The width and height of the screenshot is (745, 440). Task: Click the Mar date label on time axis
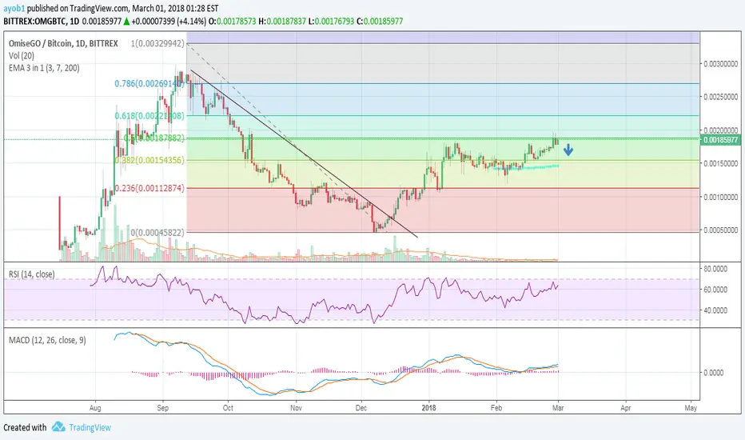click(558, 408)
